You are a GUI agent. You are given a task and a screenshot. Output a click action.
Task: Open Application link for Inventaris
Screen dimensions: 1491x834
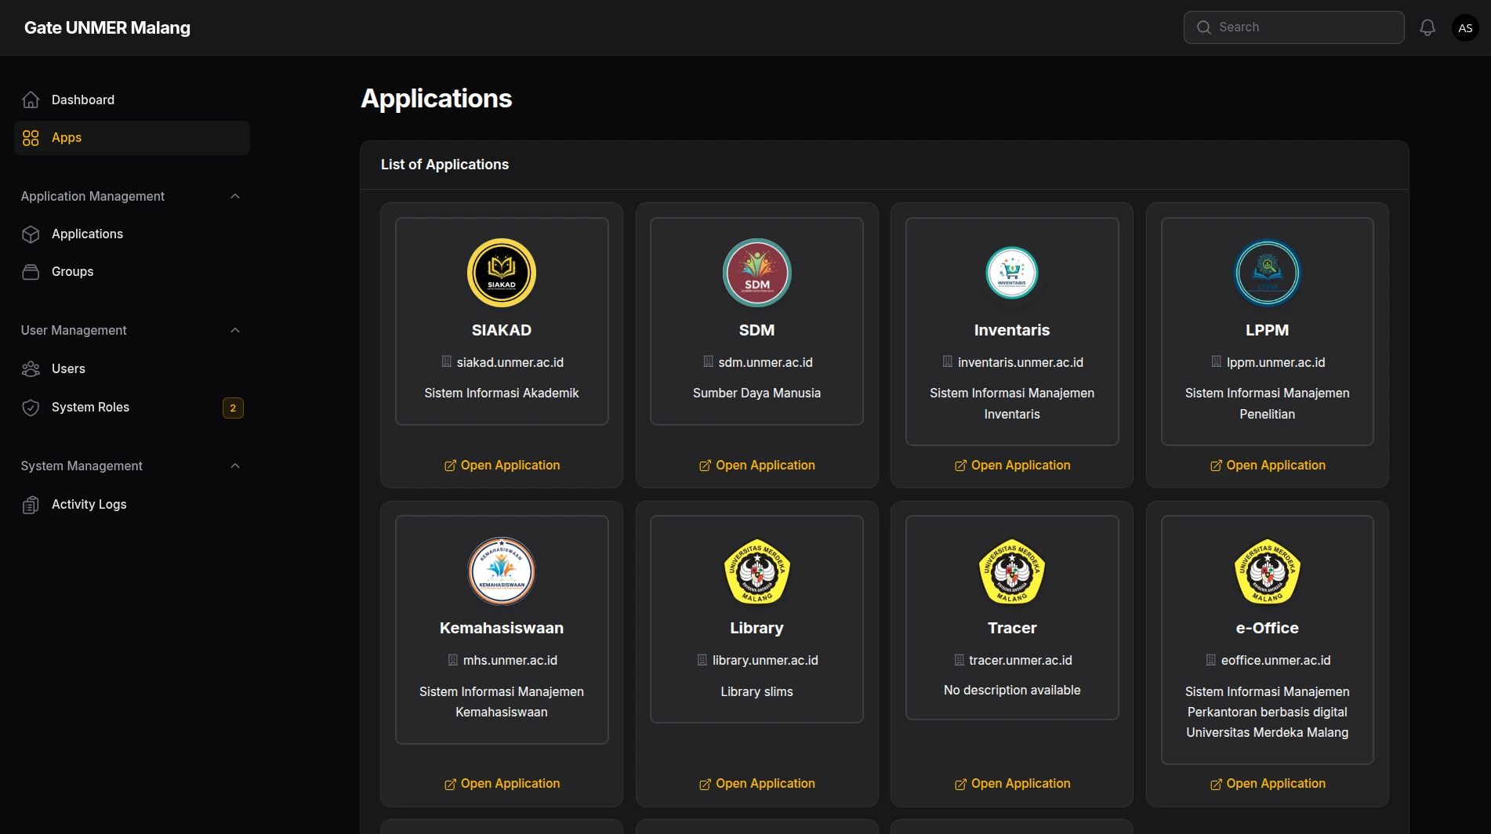(1012, 466)
